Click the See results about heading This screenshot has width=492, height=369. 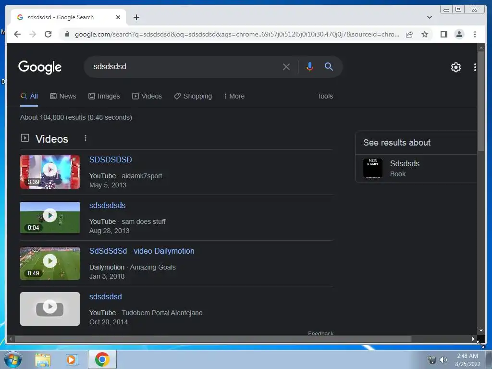click(396, 143)
